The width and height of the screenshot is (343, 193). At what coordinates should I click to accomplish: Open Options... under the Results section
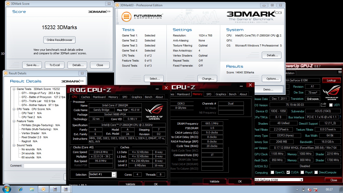pyautogui.click(x=272, y=78)
